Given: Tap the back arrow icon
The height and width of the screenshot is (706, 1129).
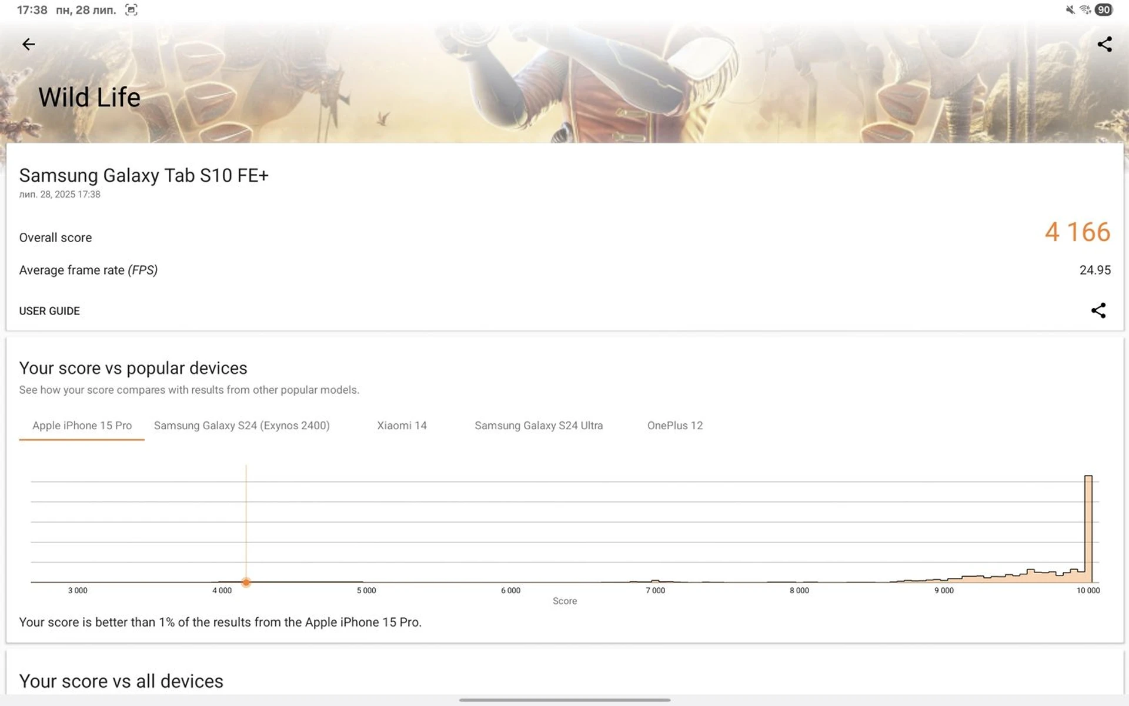Looking at the screenshot, I should (x=28, y=44).
